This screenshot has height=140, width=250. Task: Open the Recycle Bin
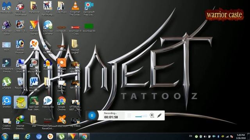tap(20, 83)
